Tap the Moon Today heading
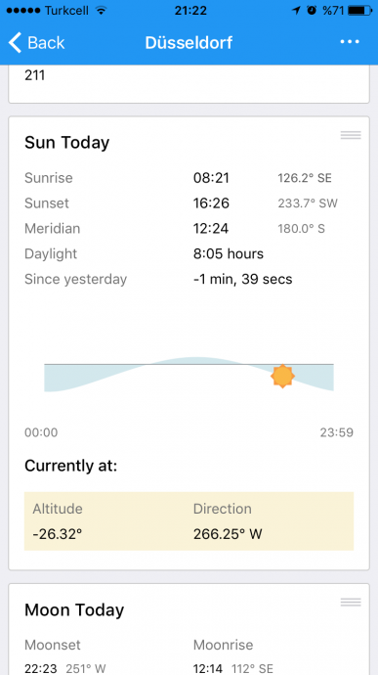This screenshot has height=675, width=378. pos(74,609)
